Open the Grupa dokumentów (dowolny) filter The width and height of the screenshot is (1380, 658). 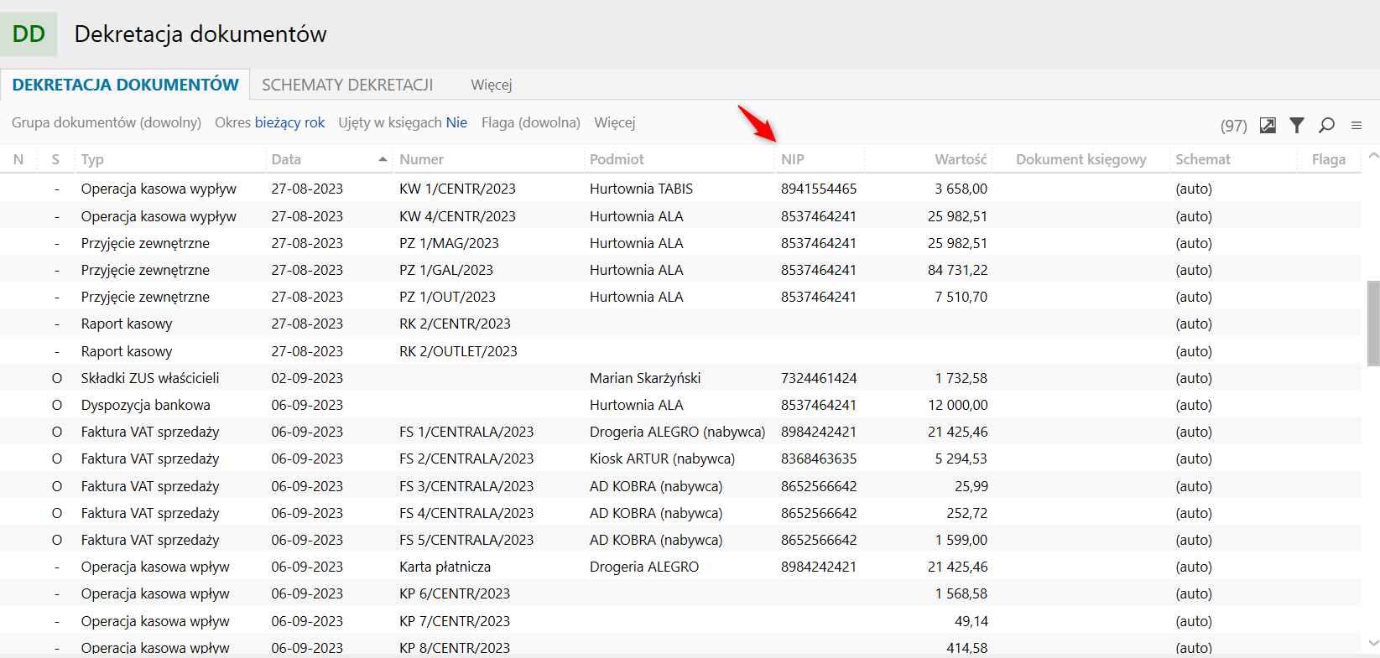pos(107,122)
